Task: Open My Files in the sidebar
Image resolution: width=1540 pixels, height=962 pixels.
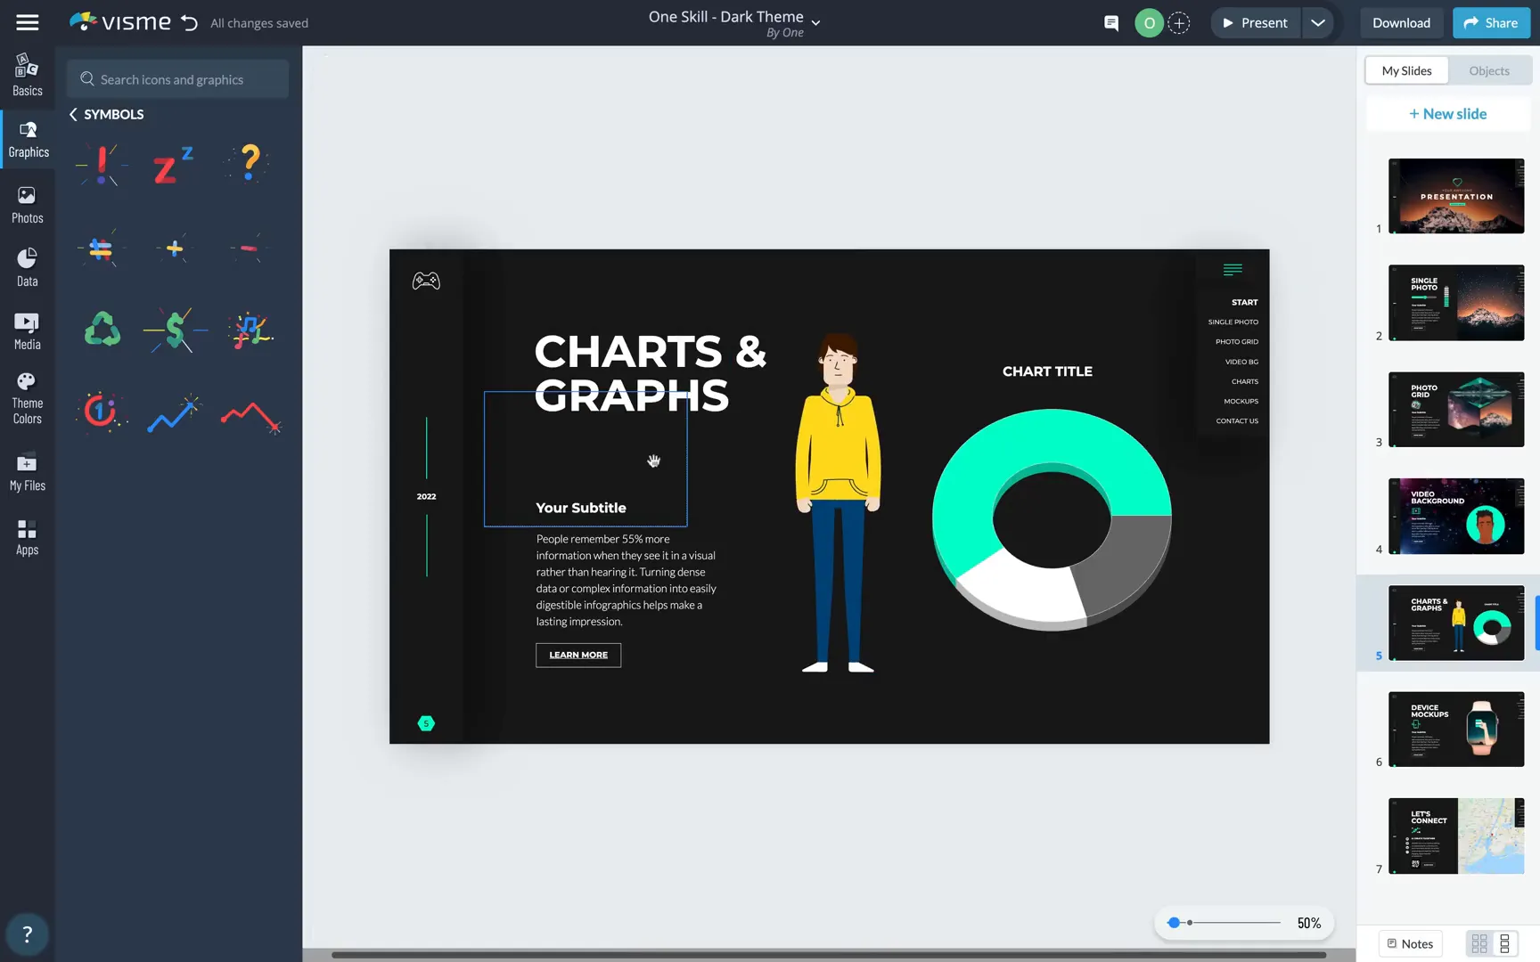Action: click(x=27, y=471)
